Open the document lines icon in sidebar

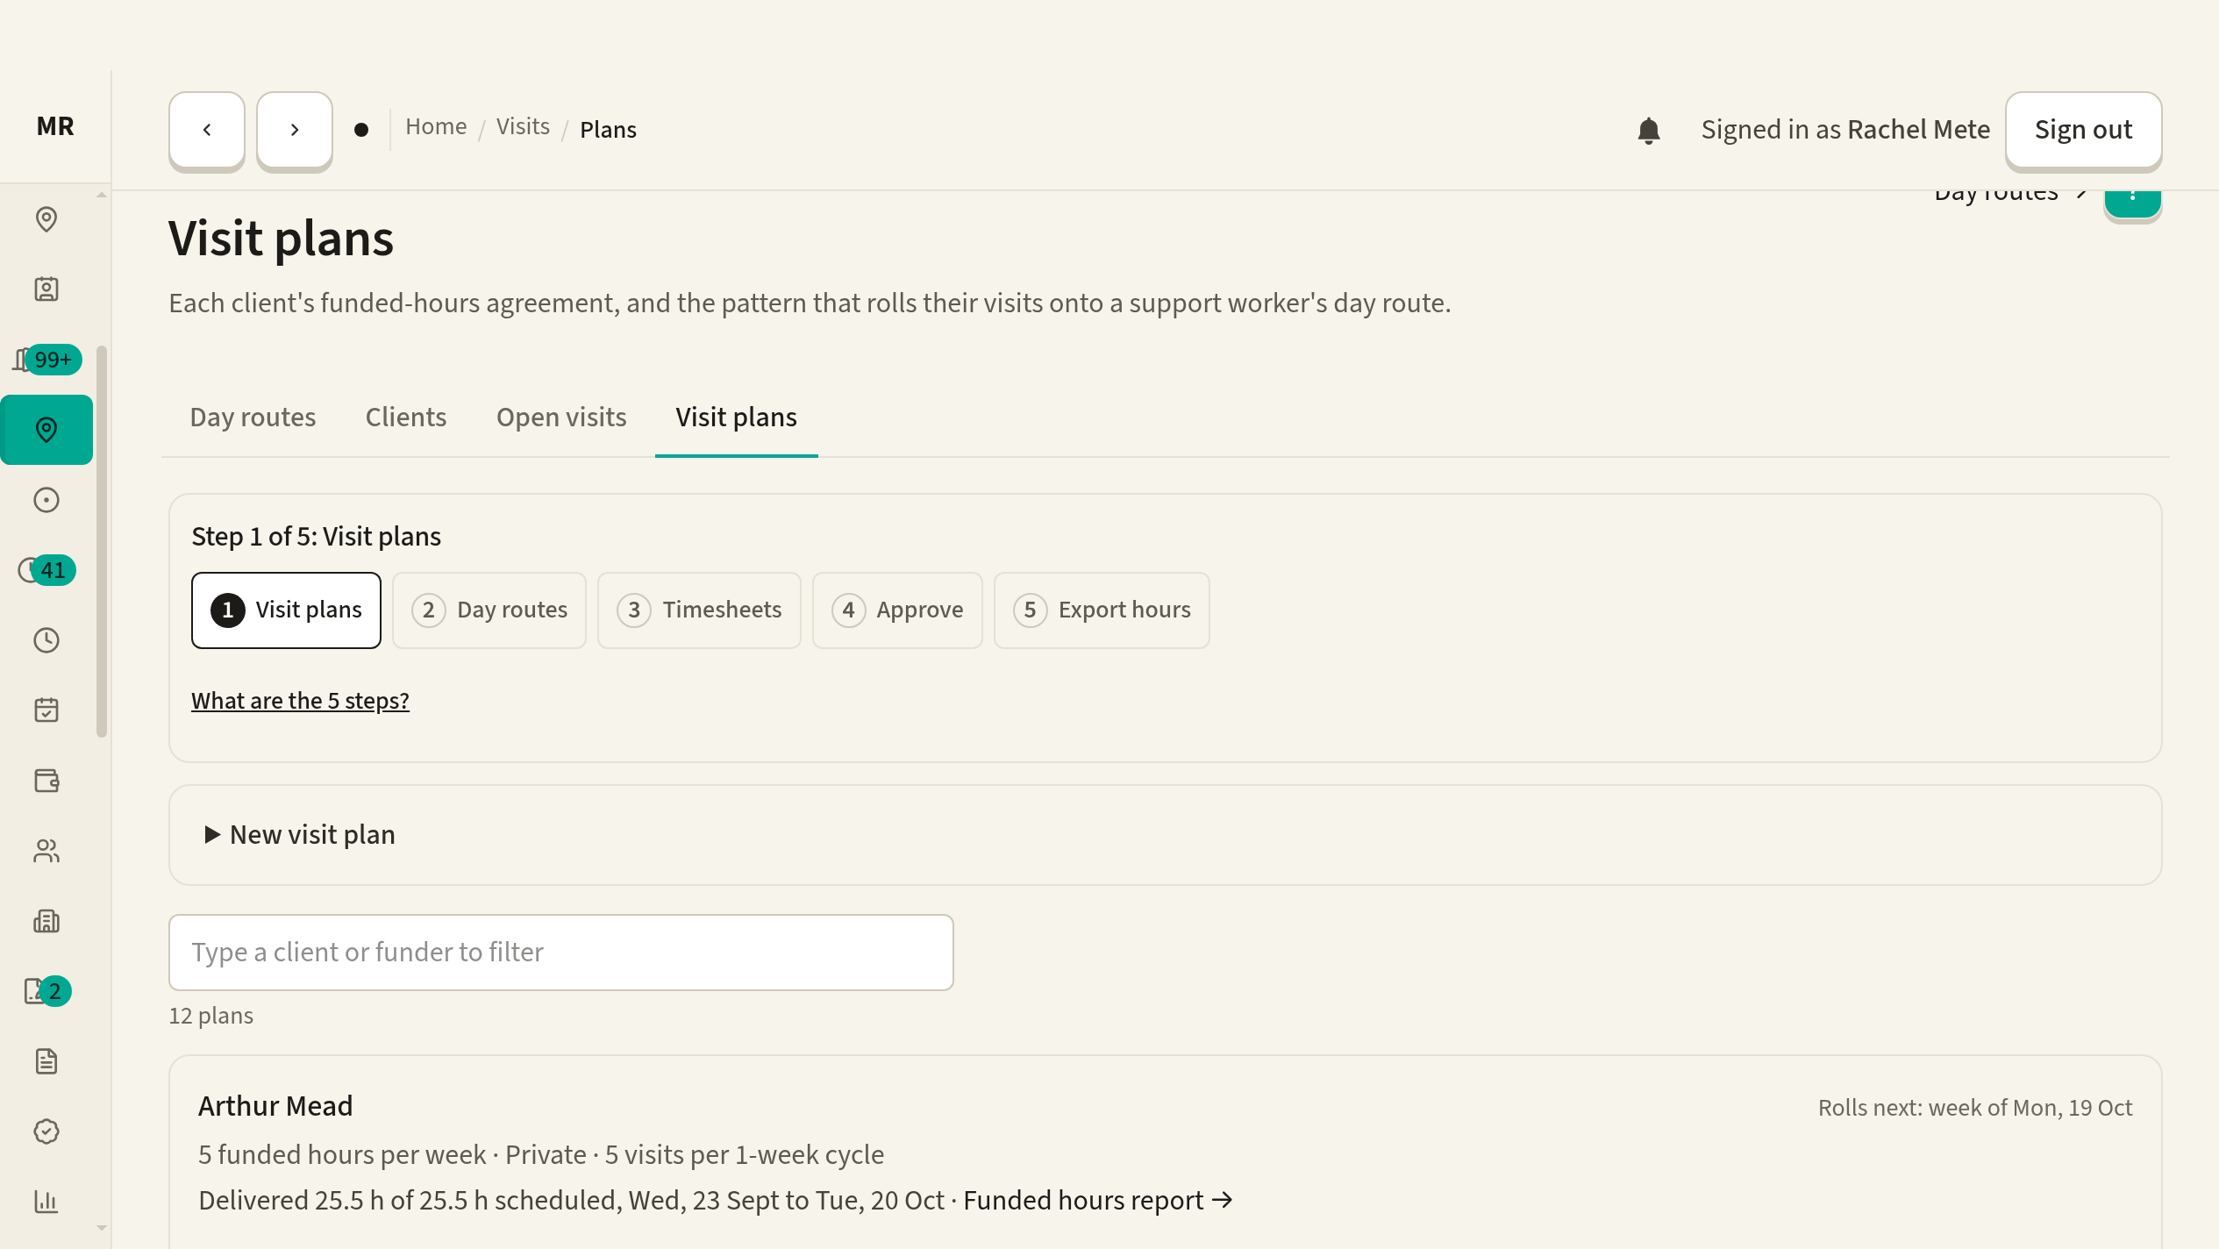(46, 1061)
